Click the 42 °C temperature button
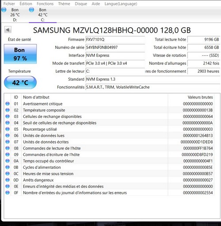 (x=20, y=82)
